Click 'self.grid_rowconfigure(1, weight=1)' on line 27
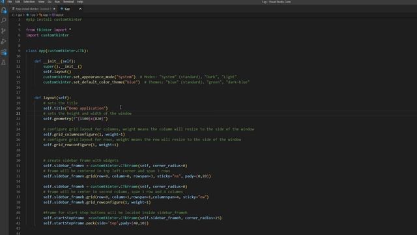 [x=81, y=145]
